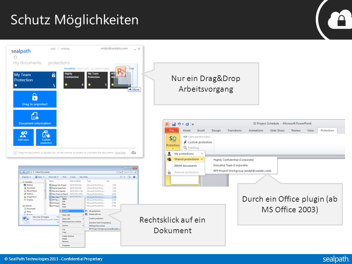Select the Protection ribbon tab

(327, 131)
